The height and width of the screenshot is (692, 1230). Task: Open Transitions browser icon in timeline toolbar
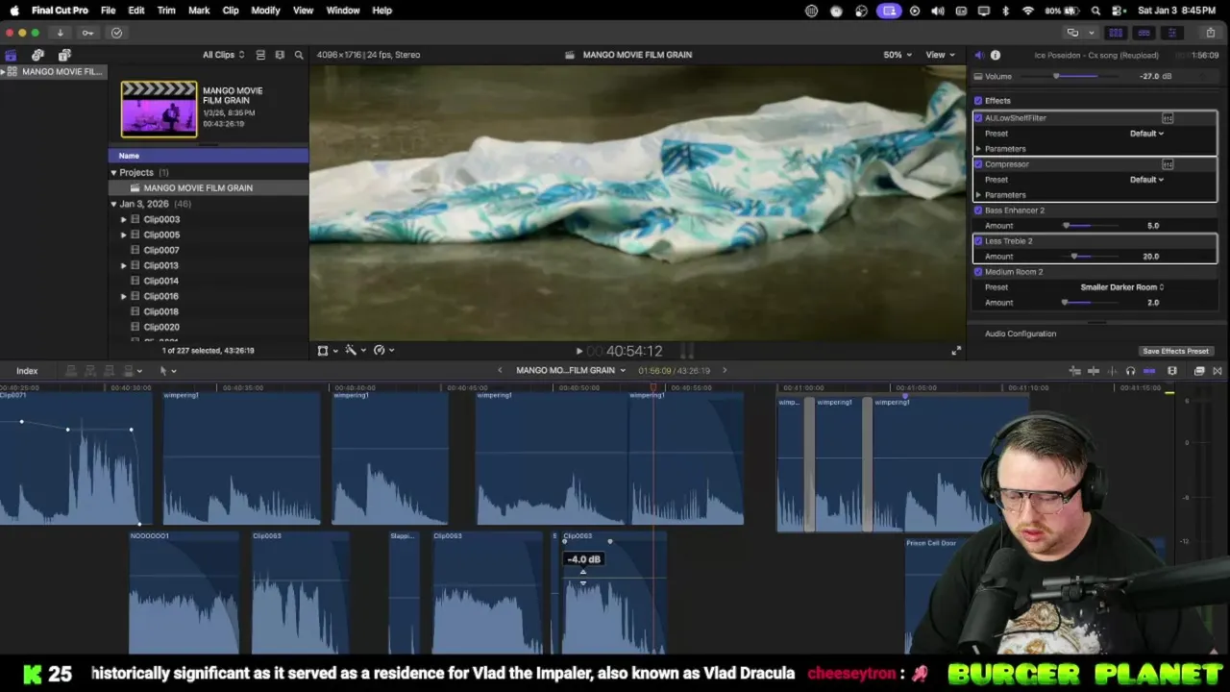point(1218,371)
